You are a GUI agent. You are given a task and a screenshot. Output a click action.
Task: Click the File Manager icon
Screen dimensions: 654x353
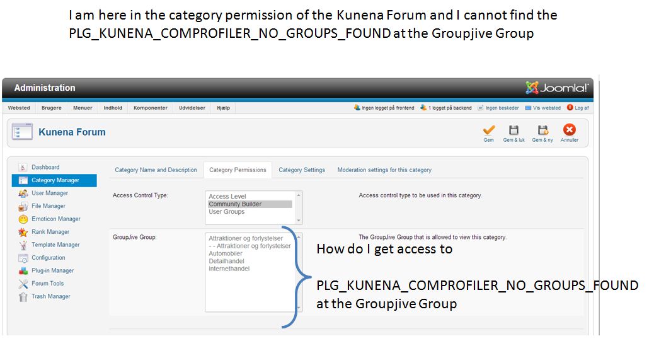[x=23, y=206]
